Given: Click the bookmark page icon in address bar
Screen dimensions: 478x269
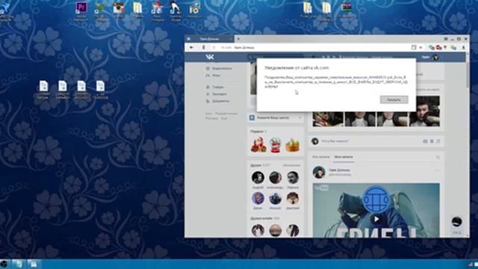Looking at the screenshot, I should click(x=414, y=48).
